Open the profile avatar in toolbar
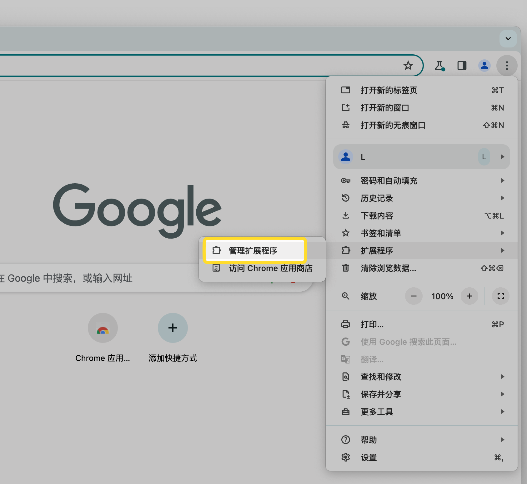 [484, 66]
